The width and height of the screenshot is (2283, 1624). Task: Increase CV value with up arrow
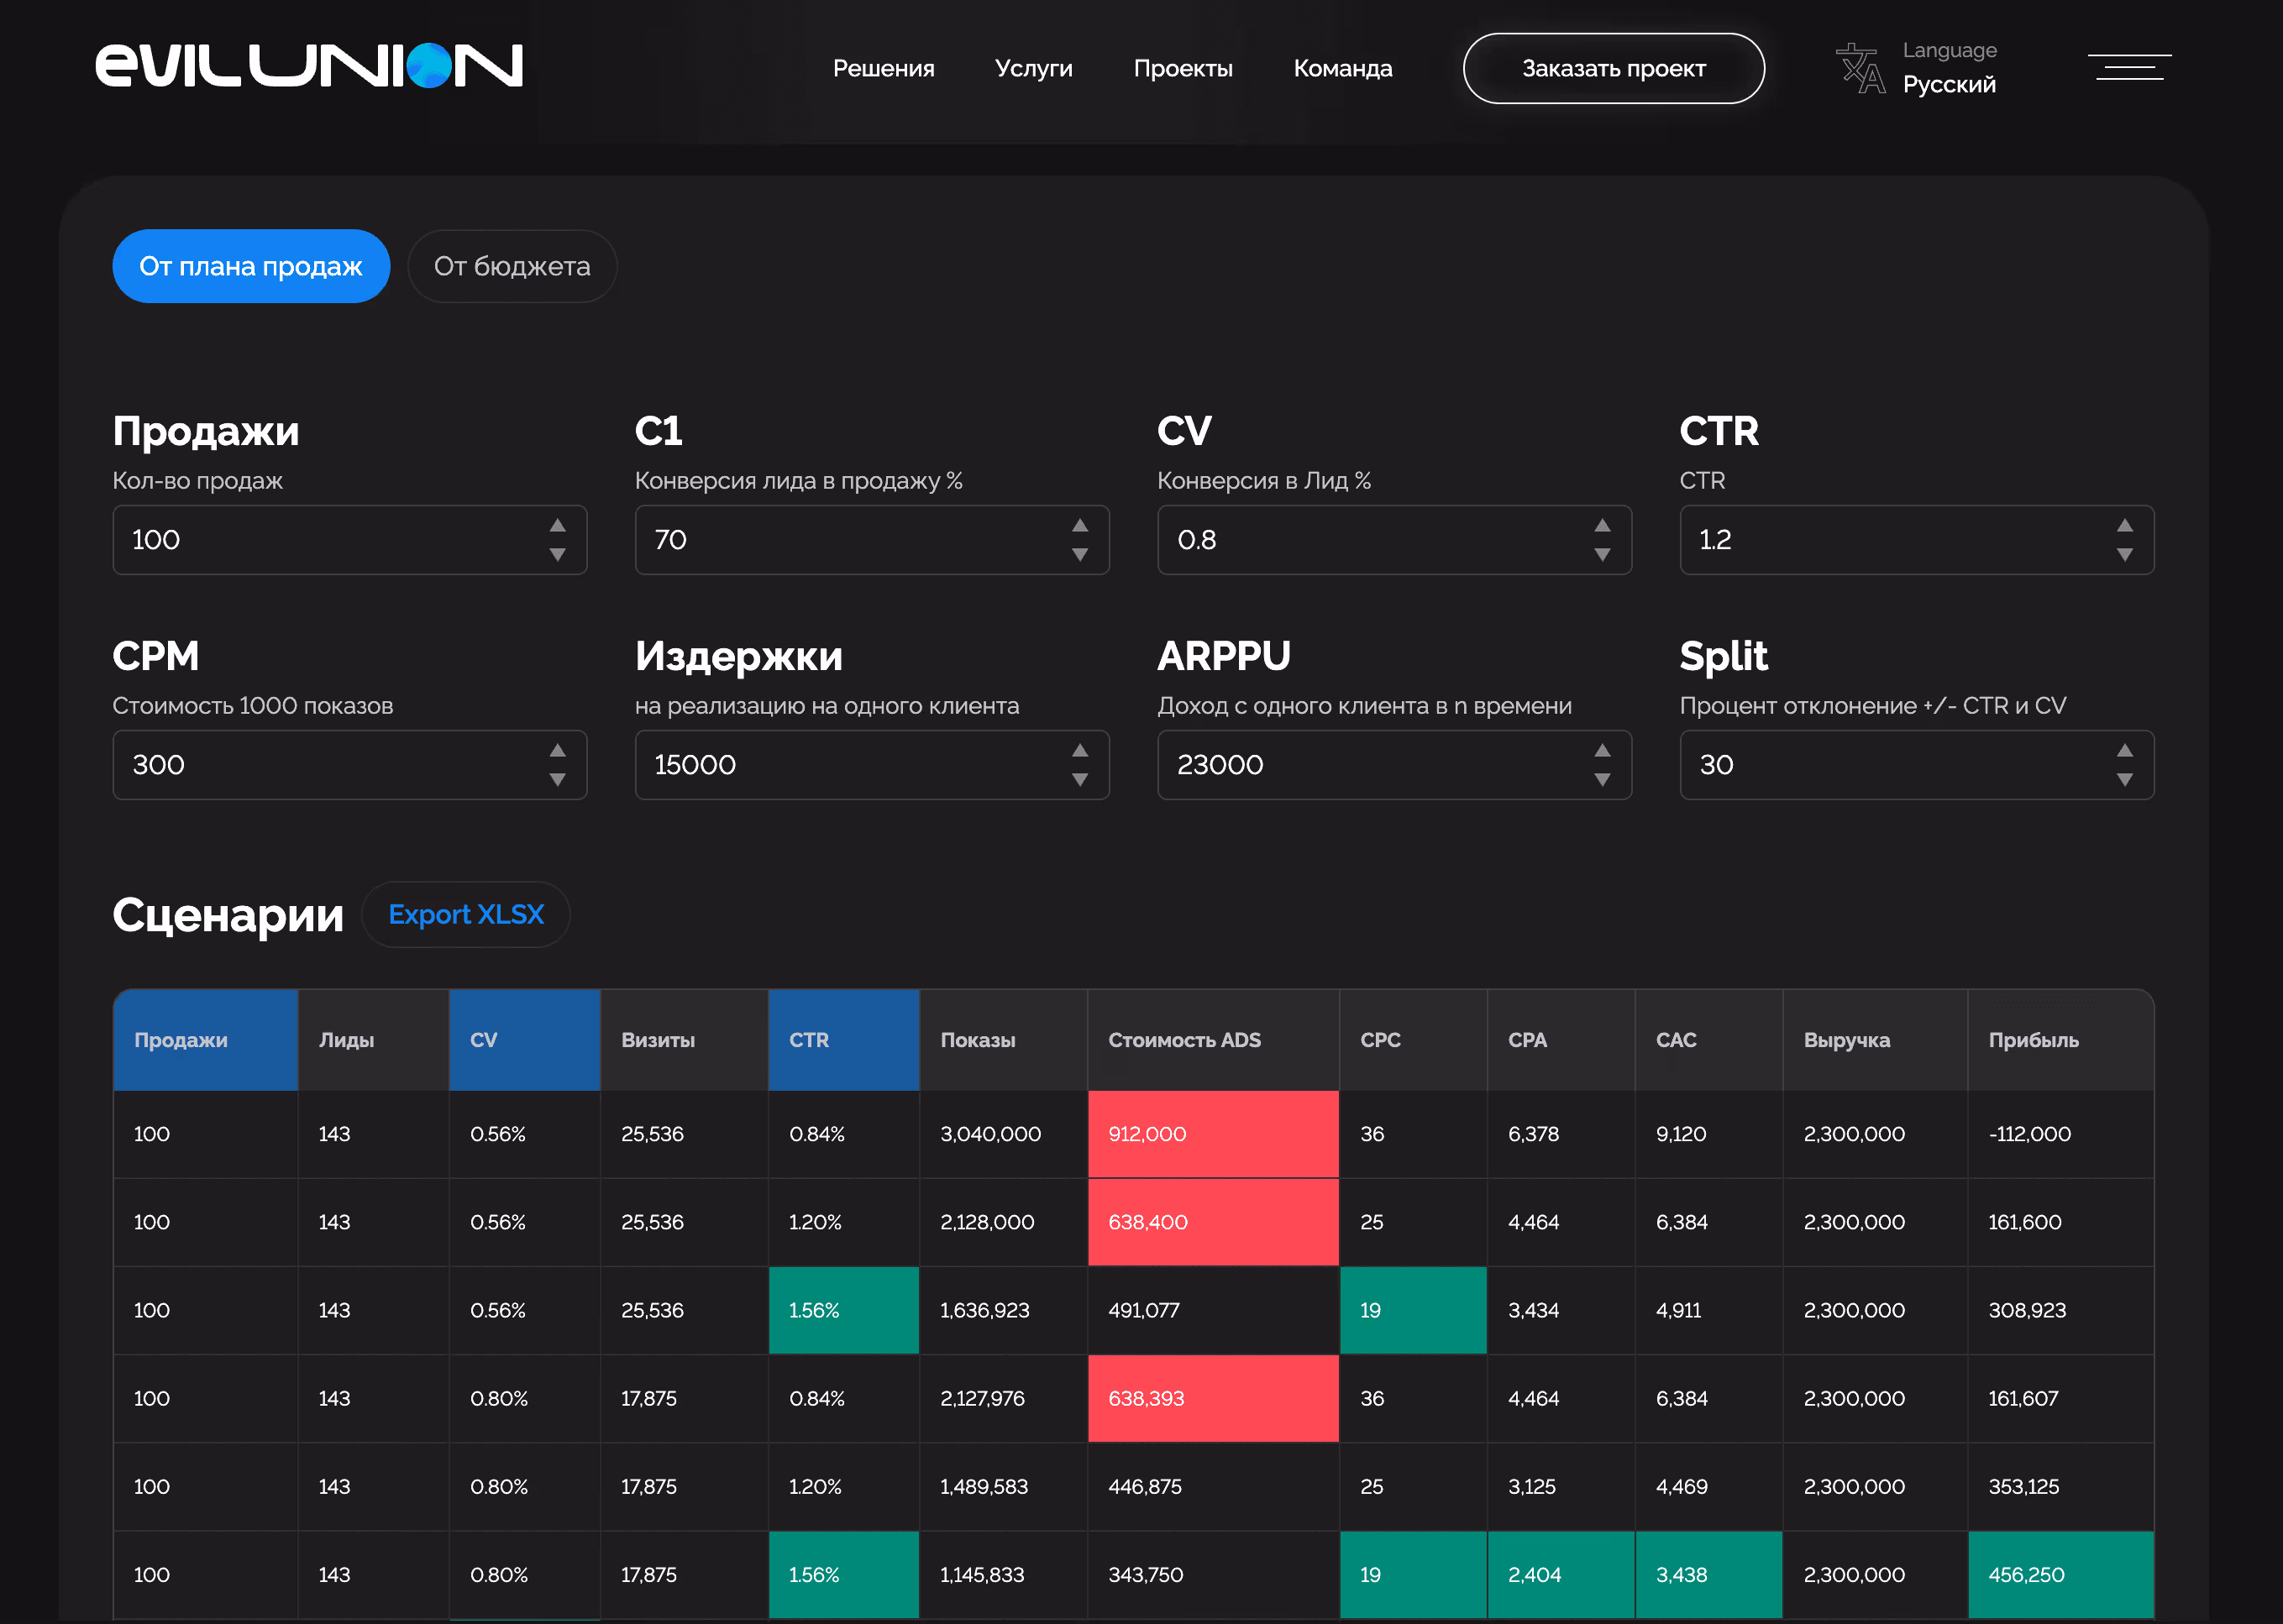click(1602, 526)
